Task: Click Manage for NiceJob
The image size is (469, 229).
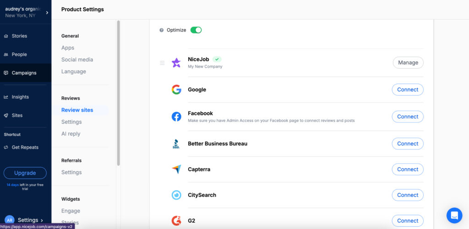Action: (x=408, y=63)
